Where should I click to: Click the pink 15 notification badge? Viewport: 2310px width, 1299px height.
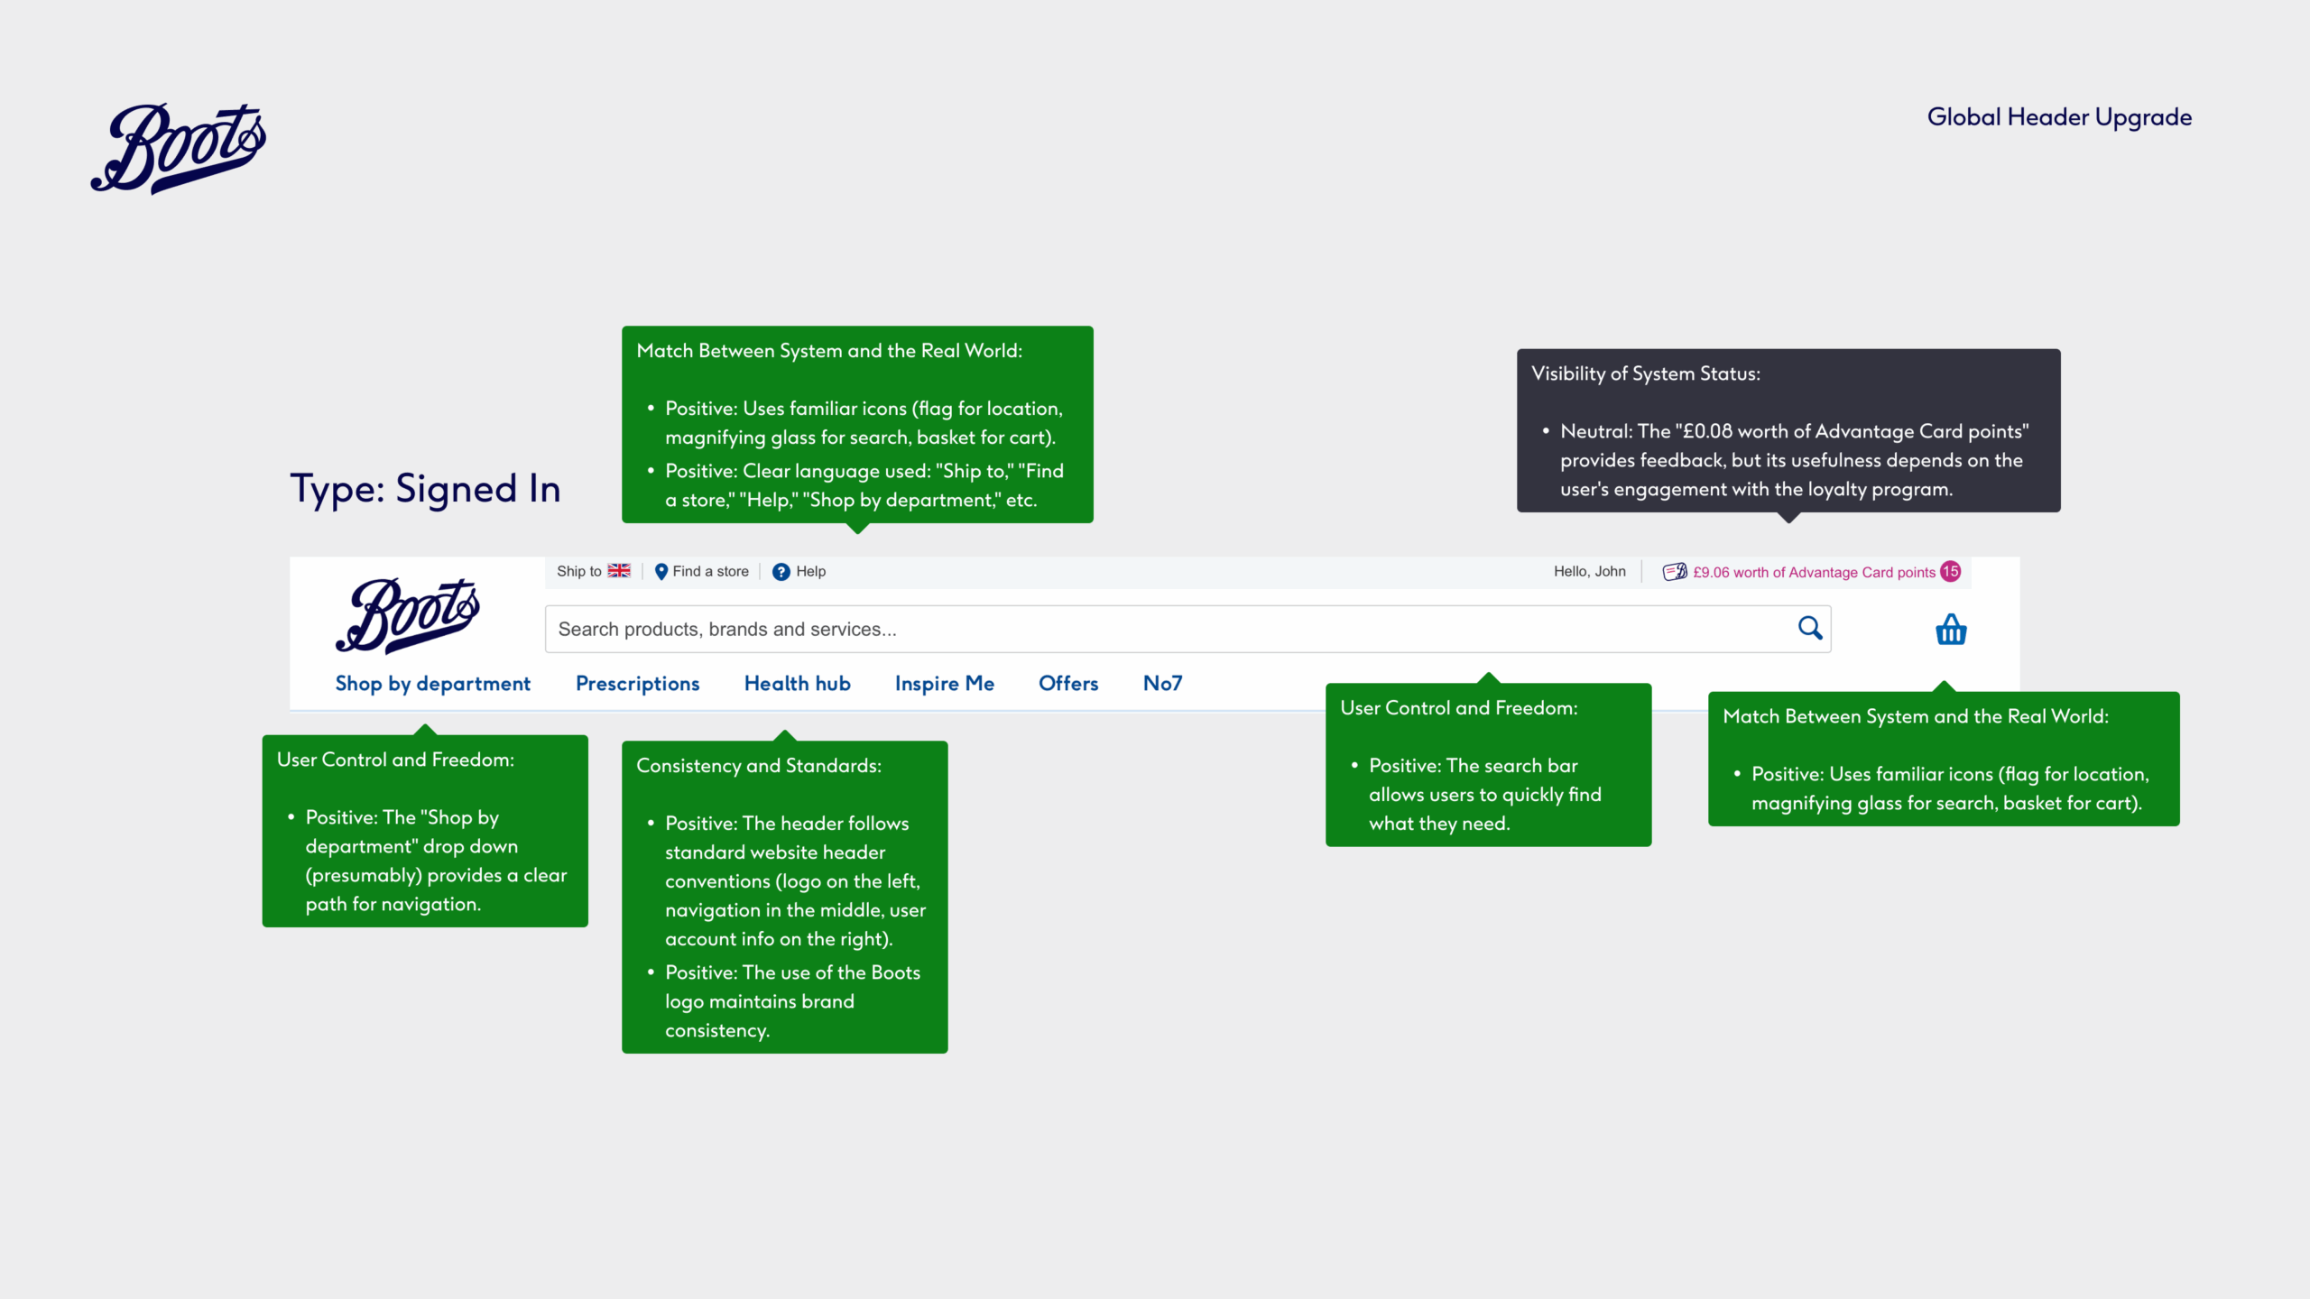pos(1951,571)
